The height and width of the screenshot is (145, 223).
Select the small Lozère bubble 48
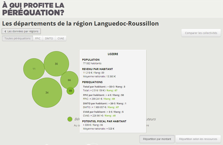click(70, 91)
